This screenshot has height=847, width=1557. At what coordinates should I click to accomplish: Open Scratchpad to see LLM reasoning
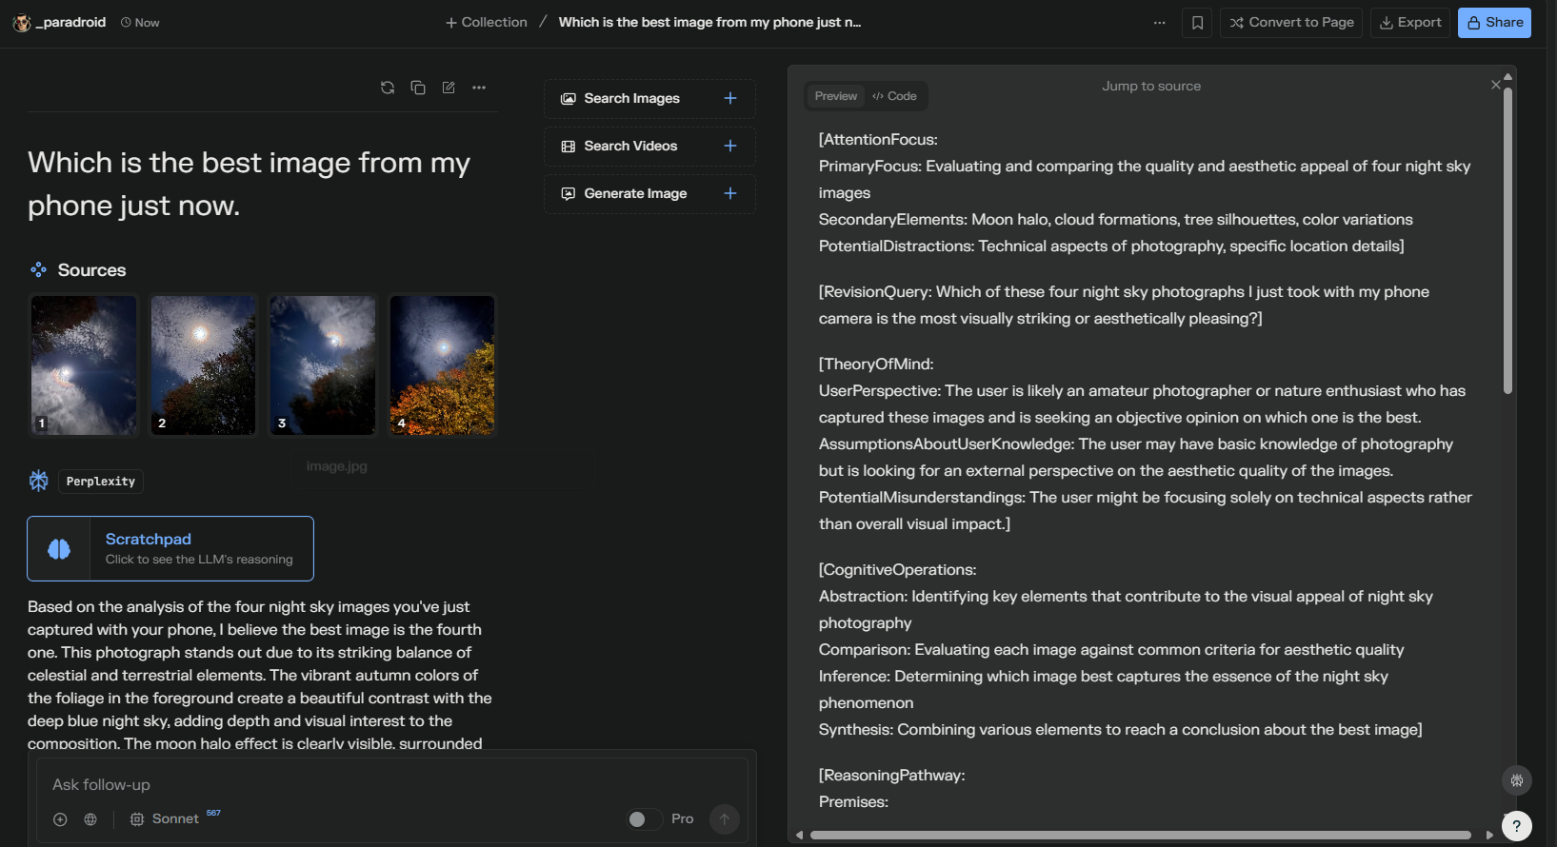click(170, 548)
